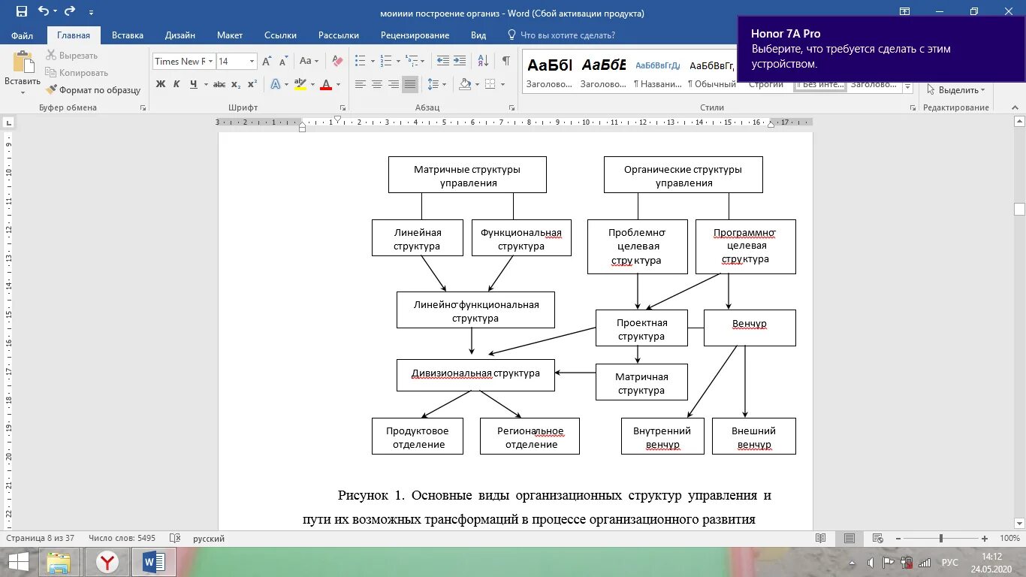Sort text with the А-Я icon

coord(484,62)
